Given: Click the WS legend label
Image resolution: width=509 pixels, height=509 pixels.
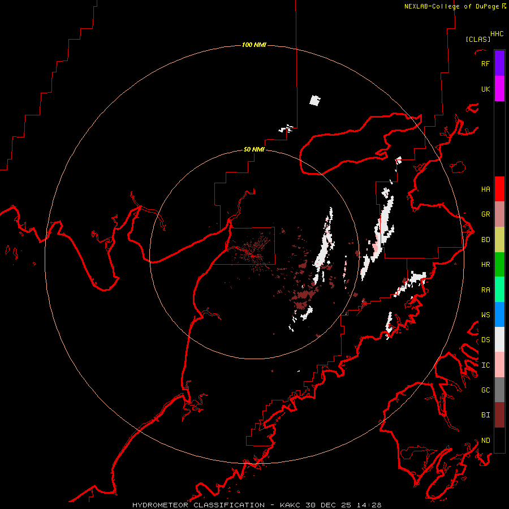Looking at the screenshot, I should (x=485, y=314).
